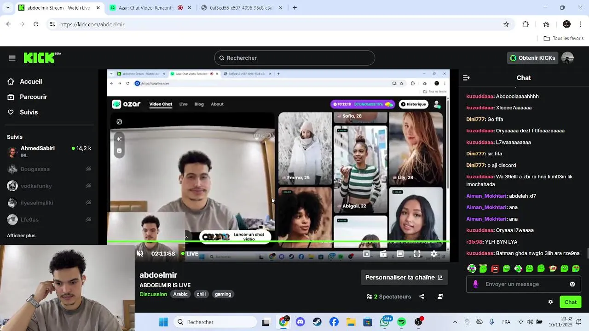The width and height of the screenshot is (589, 331).
Task: Focus the Envoyer un message field
Action: [524, 284]
